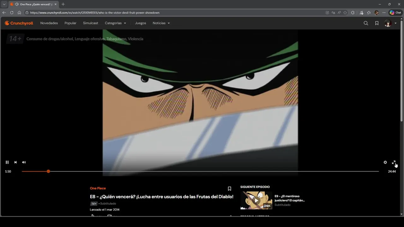
Task: Open the Popular section
Action: [70, 23]
